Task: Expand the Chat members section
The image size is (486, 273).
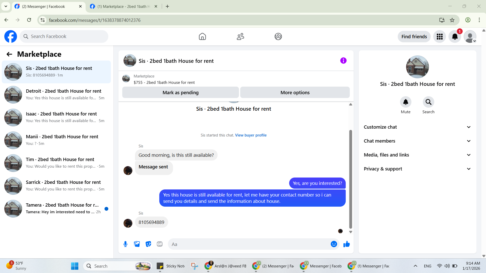Action: coord(417,141)
